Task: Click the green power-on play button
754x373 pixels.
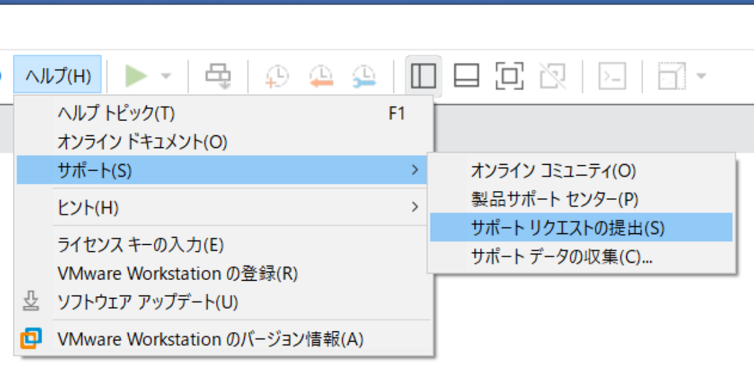Action: tap(136, 76)
